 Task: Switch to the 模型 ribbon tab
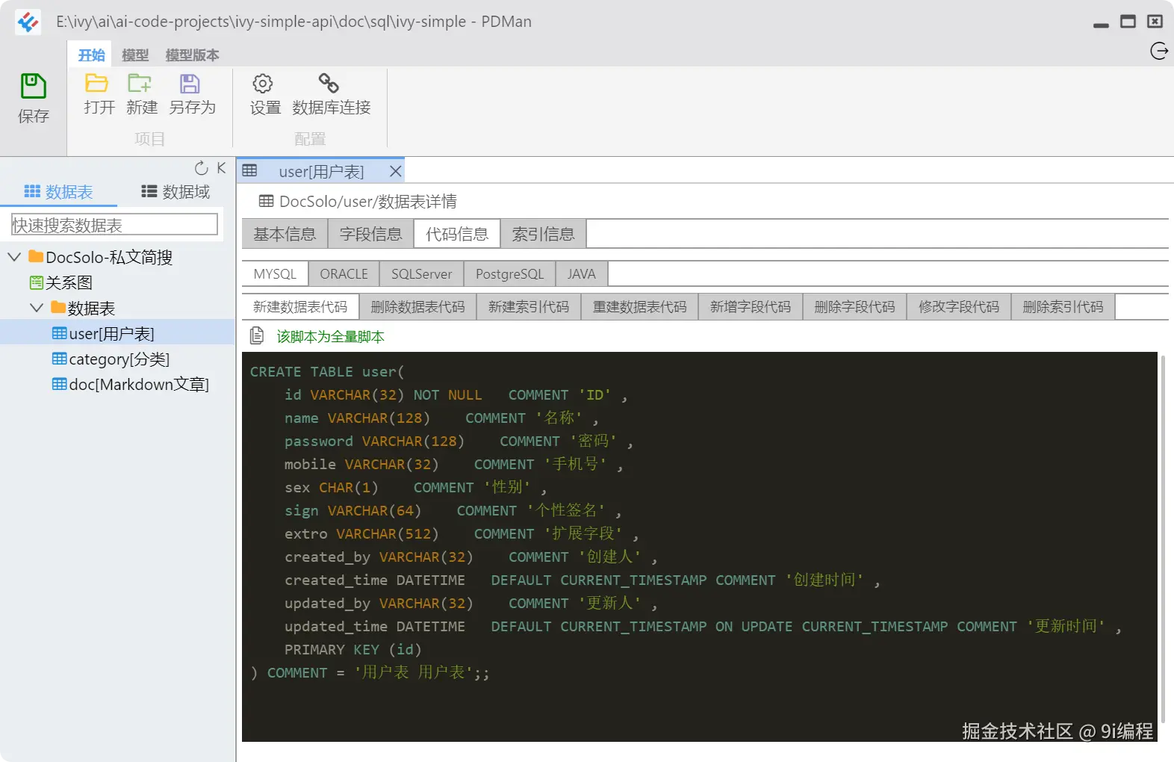click(135, 55)
